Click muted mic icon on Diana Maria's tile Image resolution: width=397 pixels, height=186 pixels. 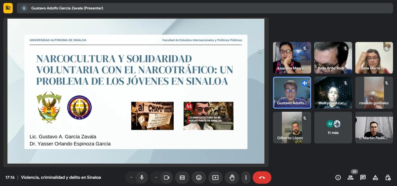coord(386,48)
